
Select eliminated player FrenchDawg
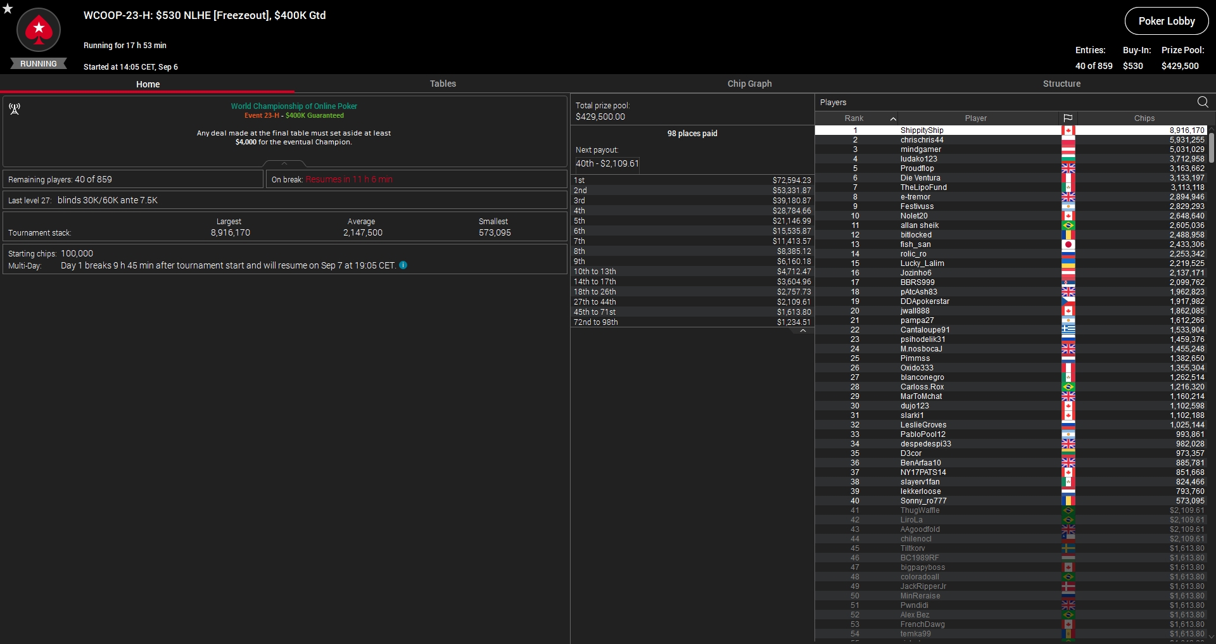1011,624
